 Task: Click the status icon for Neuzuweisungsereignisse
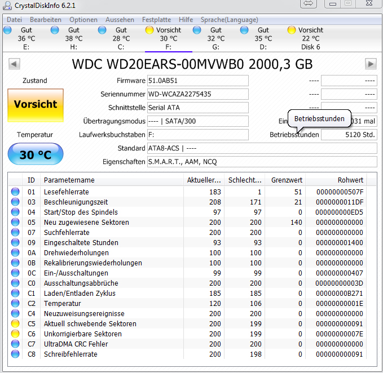[15, 313]
